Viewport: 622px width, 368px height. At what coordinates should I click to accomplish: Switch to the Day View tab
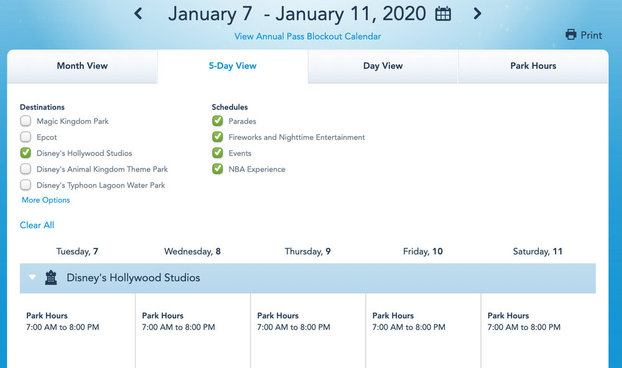point(383,66)
